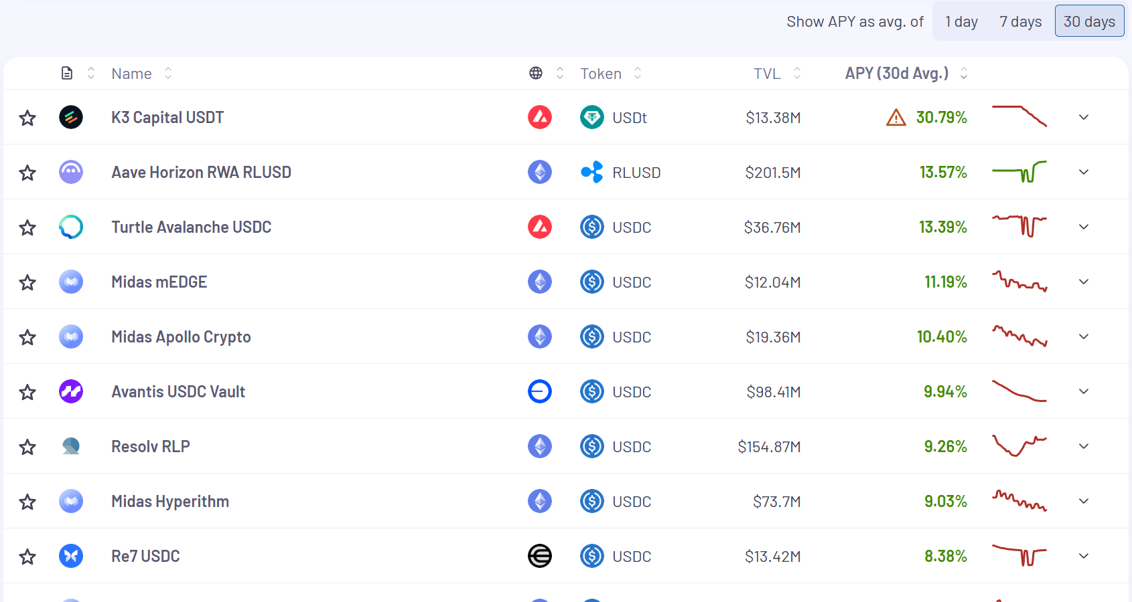
Task: Toggle favorite star on Avantis USDC Vault
Action: point(27,393)
